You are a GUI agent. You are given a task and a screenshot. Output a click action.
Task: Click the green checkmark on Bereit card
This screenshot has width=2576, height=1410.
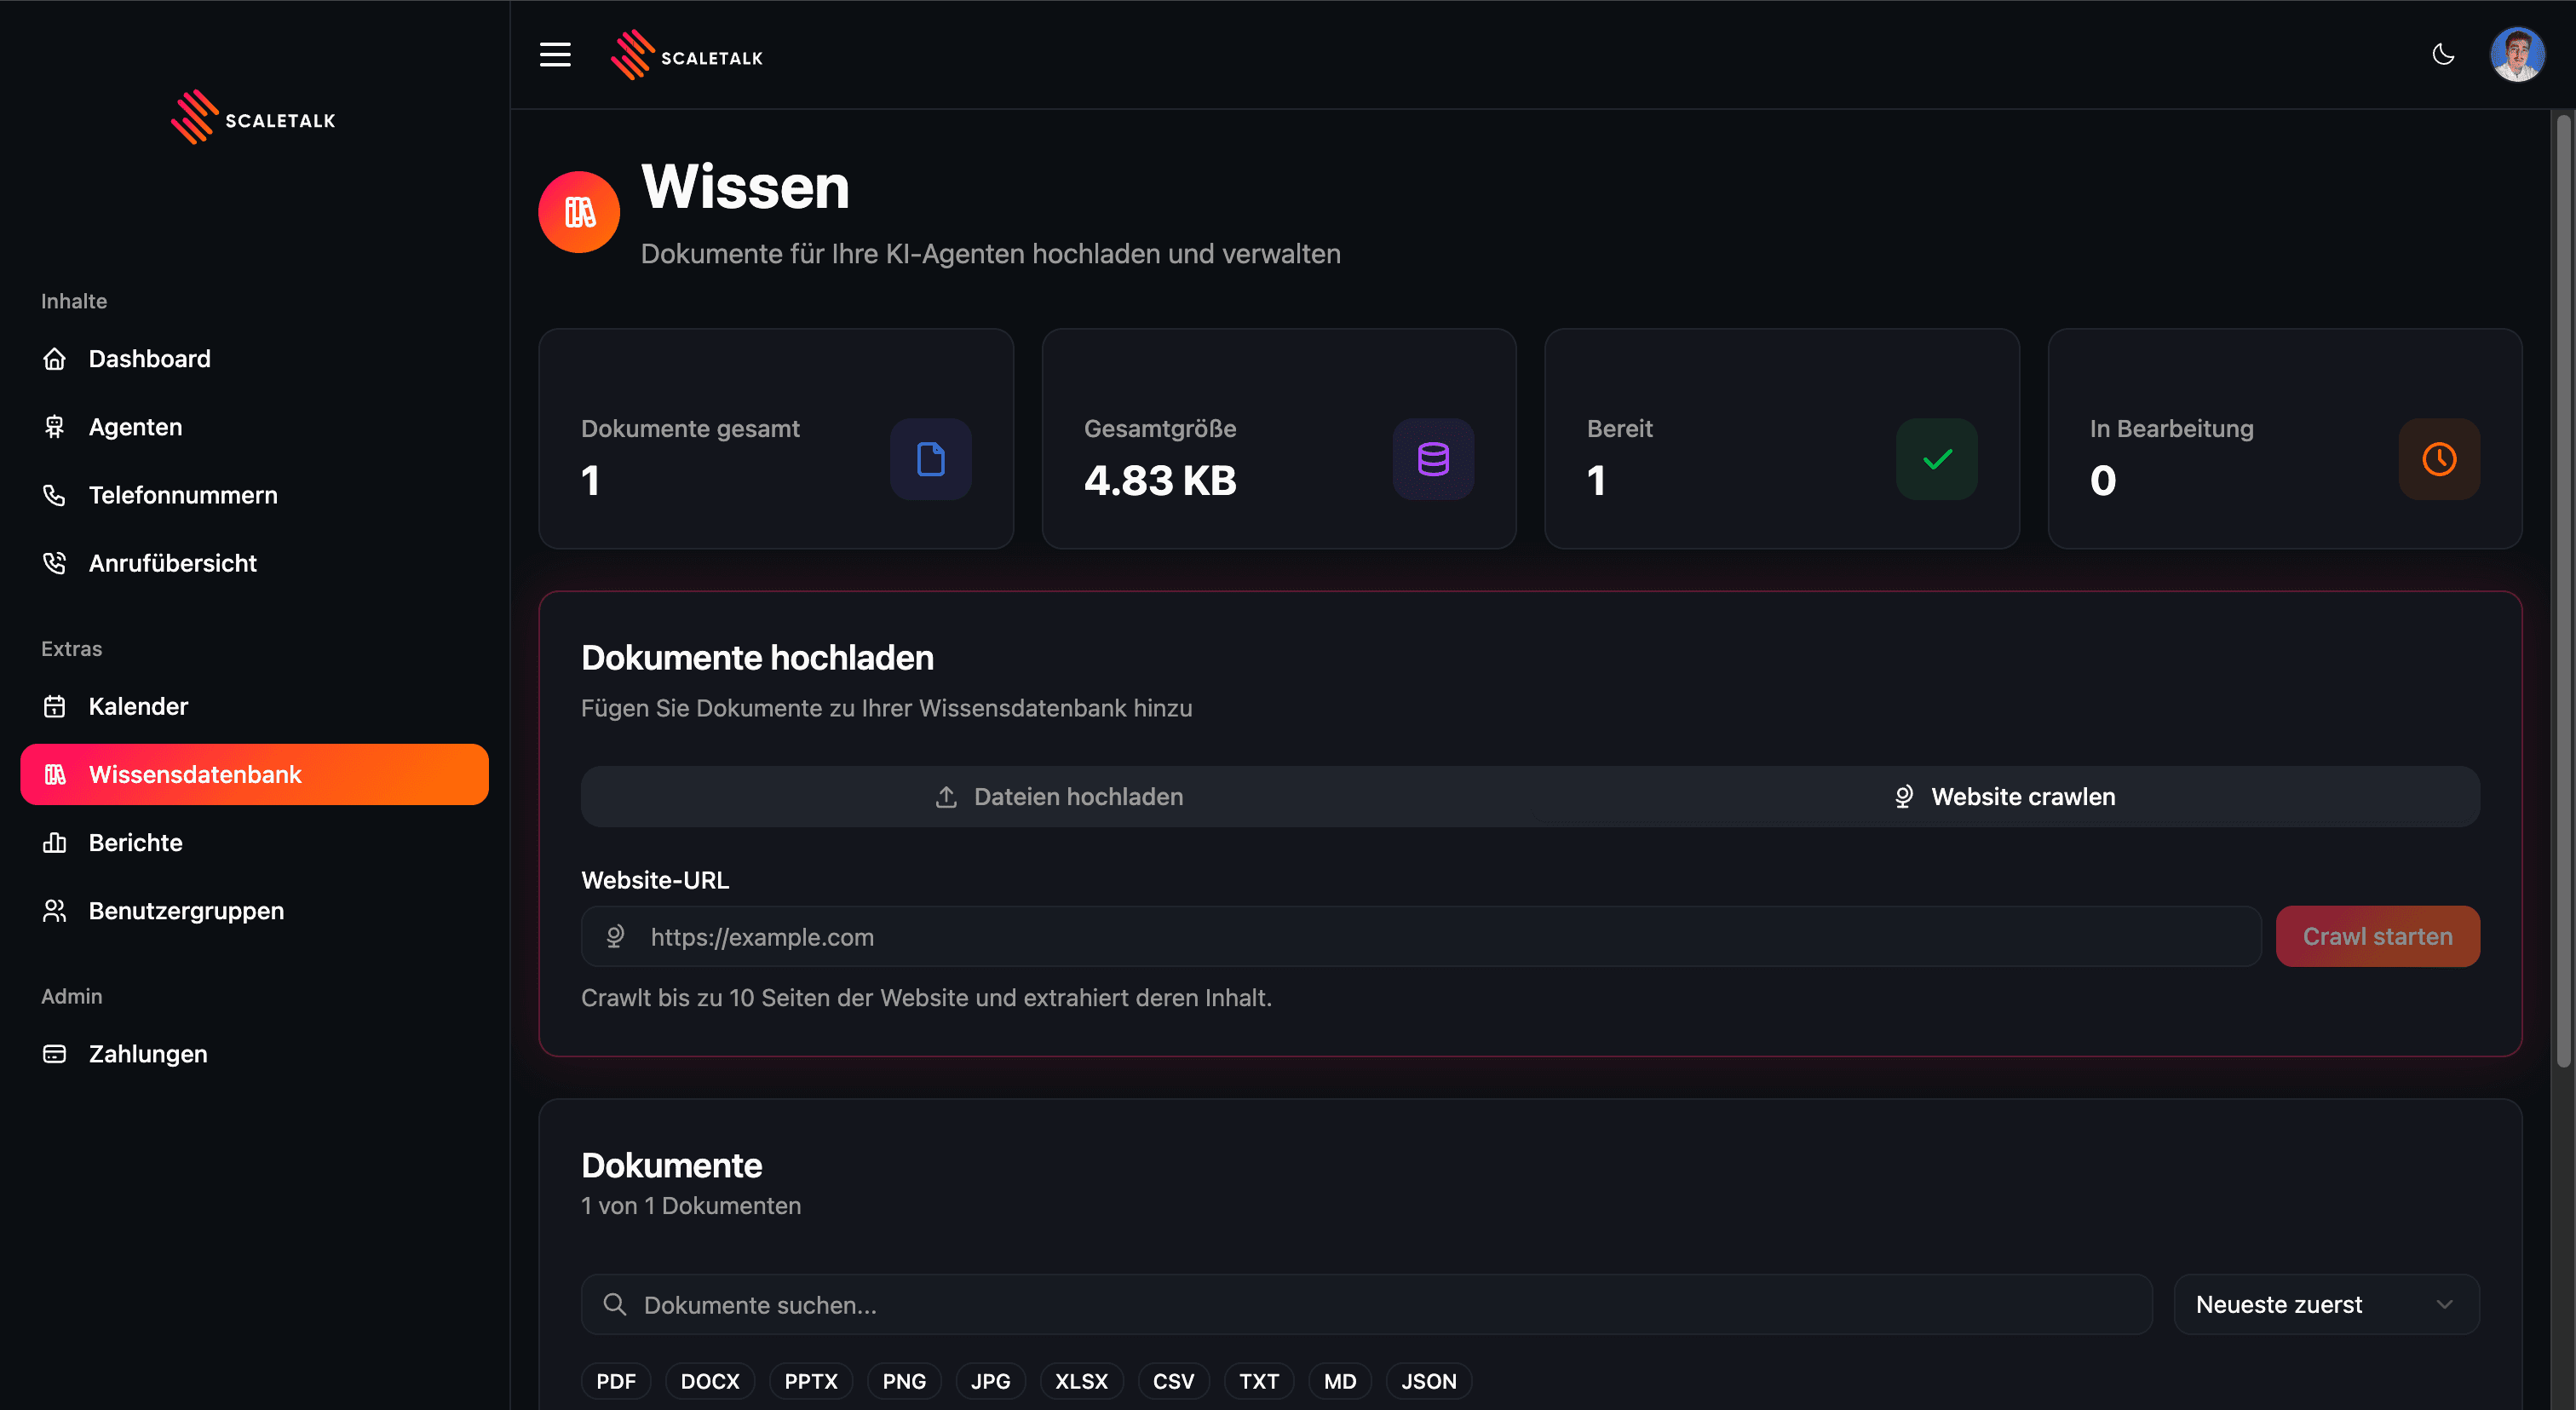pyautogui.click(x=1935, y=459)
